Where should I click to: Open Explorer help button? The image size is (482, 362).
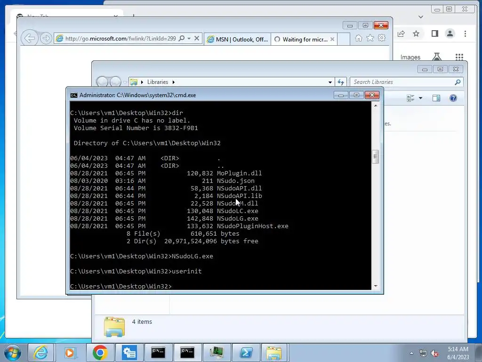coord(453,98)
